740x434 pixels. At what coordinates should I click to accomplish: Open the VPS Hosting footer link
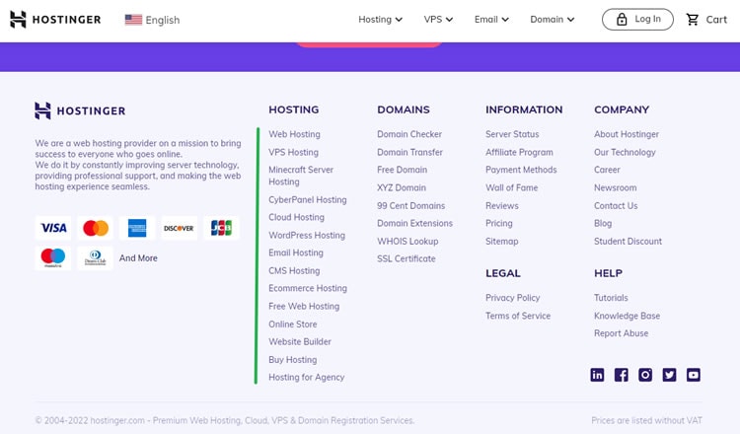tap(294, 152)
